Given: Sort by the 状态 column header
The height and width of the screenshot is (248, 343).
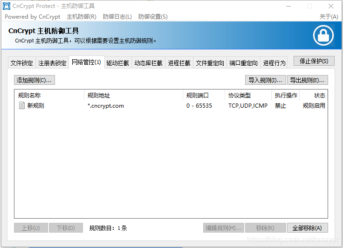Looking at the screenshot, I should pyautogui.click(x=314, y=95).
